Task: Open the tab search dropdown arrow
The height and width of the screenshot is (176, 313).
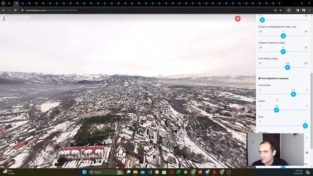Action: click(3, 3)
